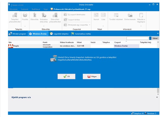Screen dimensions: 166x117
Task: Click the Eltávolítás uninstall icon
Action: coord(34,15)
